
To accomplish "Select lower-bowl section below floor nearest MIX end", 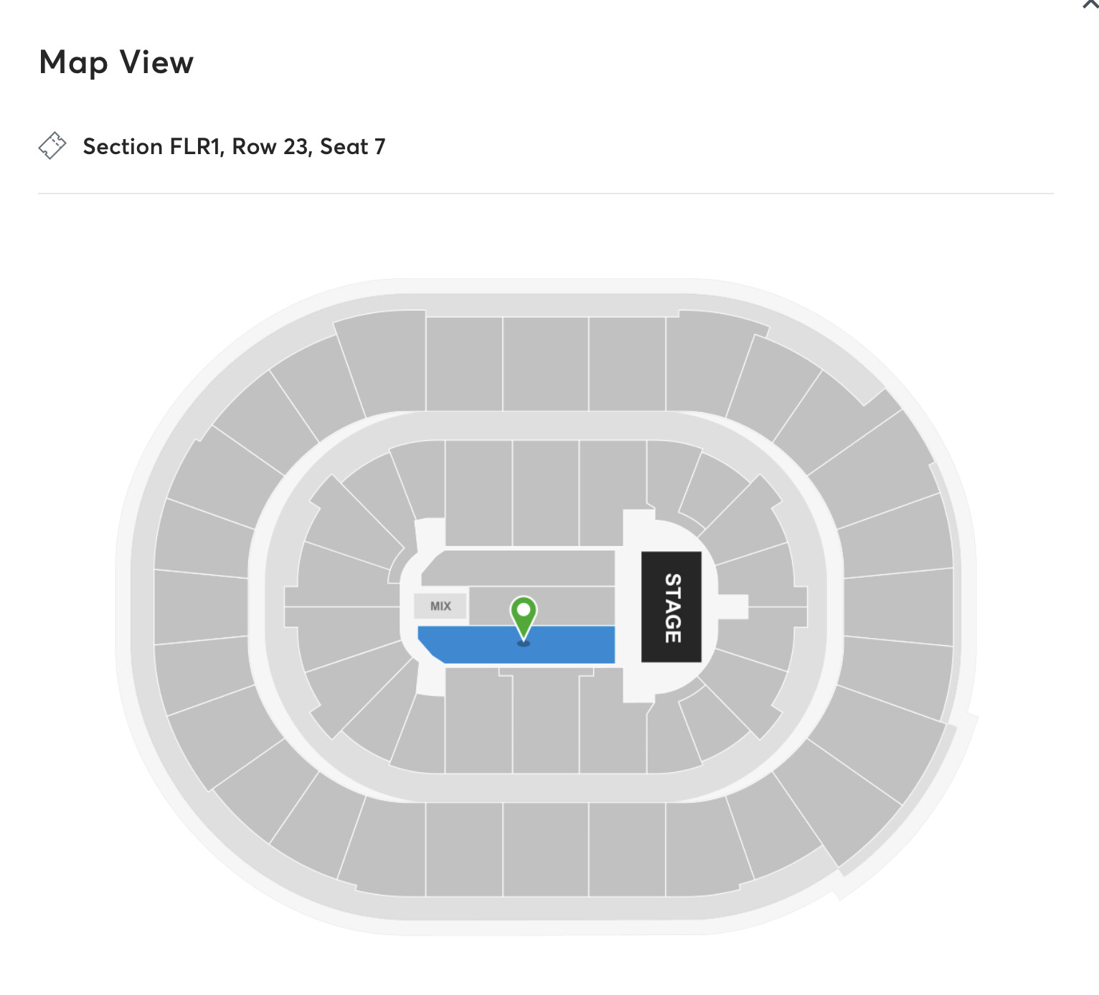I will click(x=478, y=720).
